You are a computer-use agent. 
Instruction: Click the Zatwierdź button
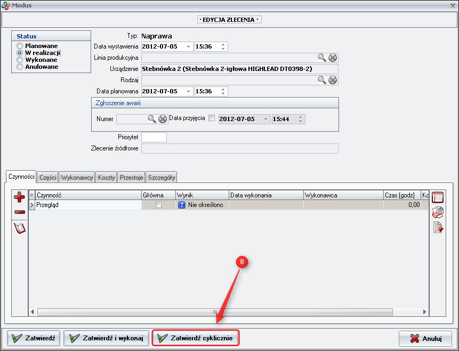click(x=34, y=338)
